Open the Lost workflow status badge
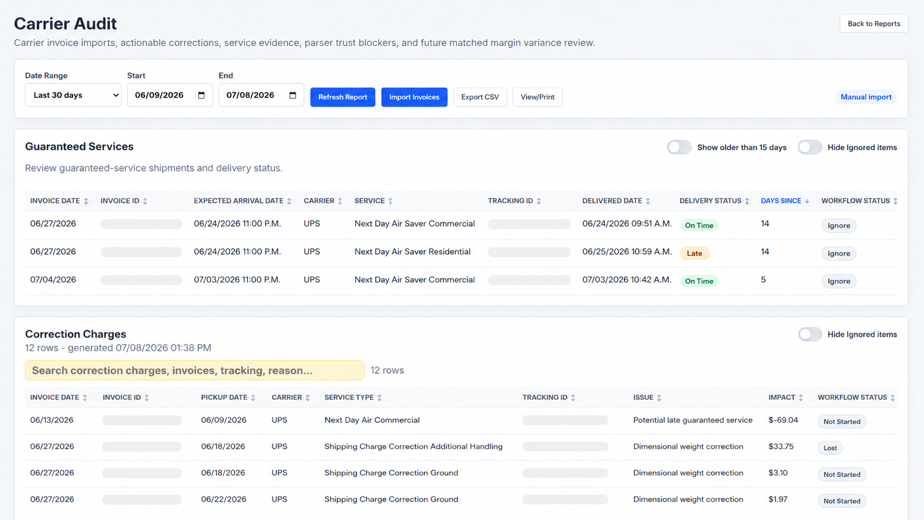Screen dimensions: 924x520 (x=830, y=448)
